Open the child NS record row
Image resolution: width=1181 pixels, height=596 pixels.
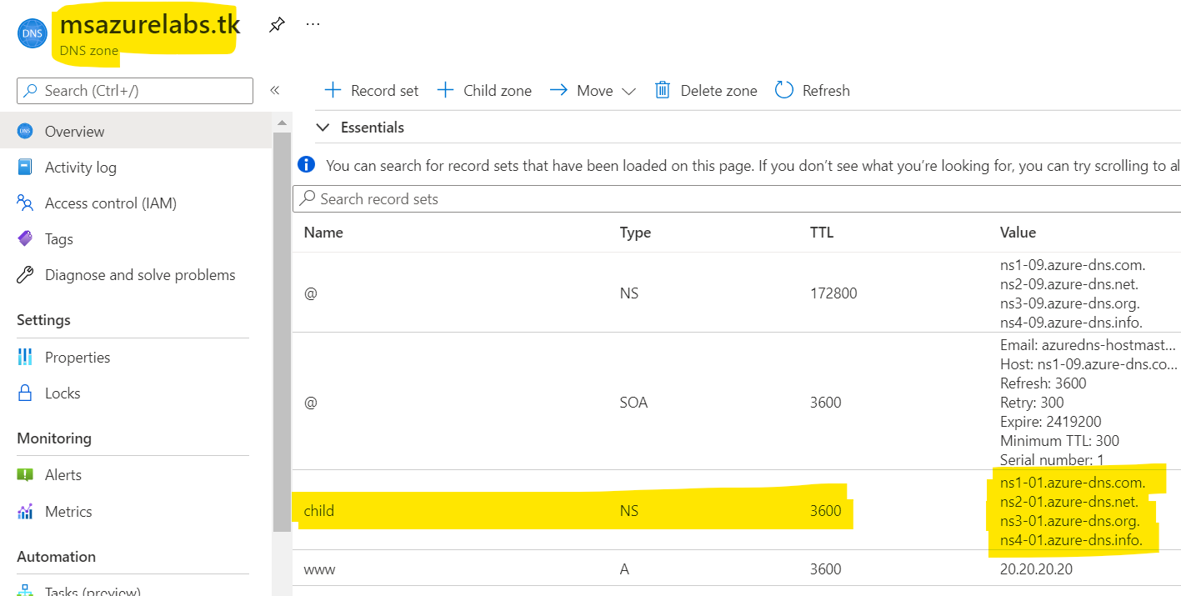[x=737, y=510]
